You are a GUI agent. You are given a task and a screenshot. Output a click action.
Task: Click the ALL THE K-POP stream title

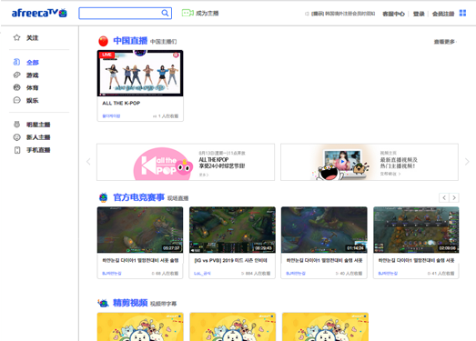121,103
